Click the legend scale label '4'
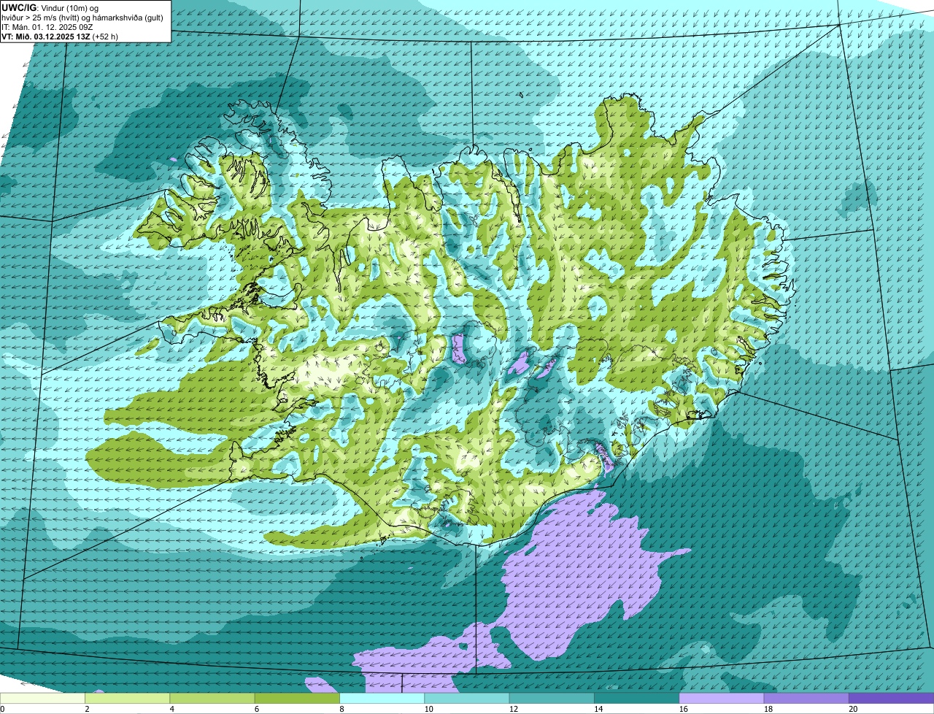This screenshot has height=714, width=934. point(171,710)
